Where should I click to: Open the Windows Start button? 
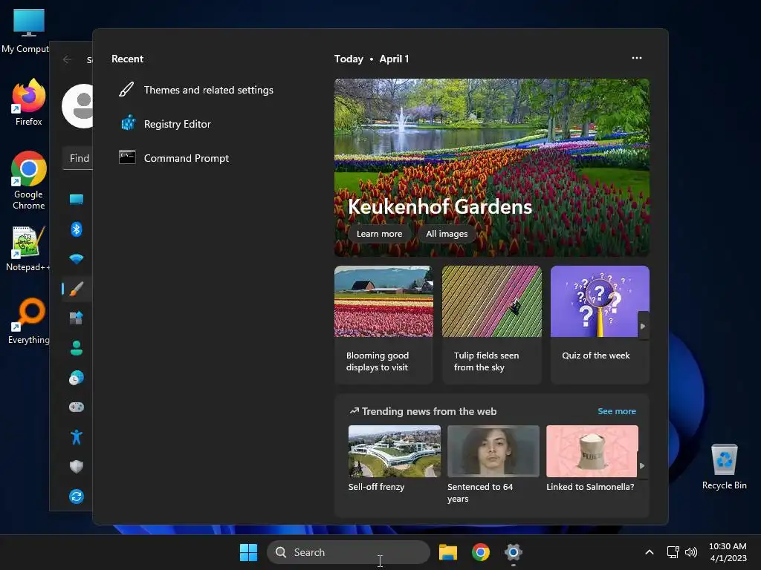(x=248, y=552)
